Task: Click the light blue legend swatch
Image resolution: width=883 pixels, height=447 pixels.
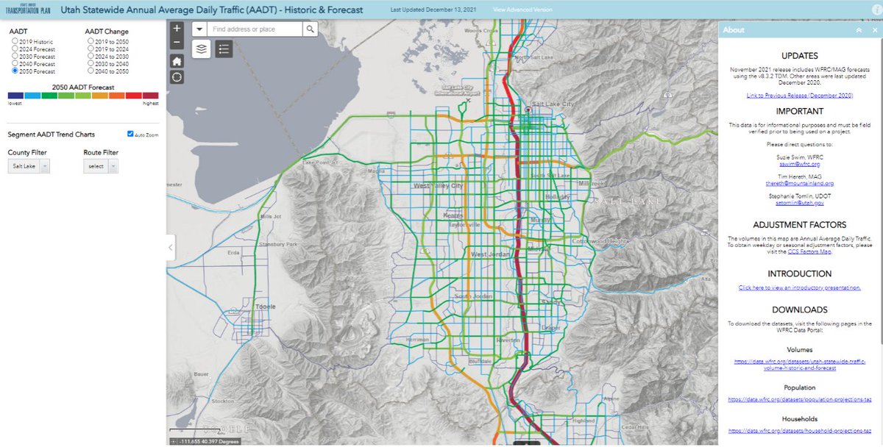Action: (32, 96)
